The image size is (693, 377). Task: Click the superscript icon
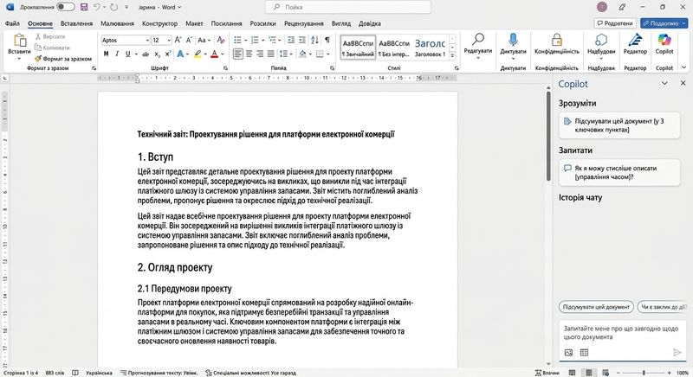tap(168, 54)
